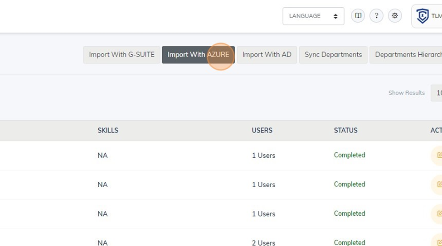Click Sync Departments button

tap(333, 55)
